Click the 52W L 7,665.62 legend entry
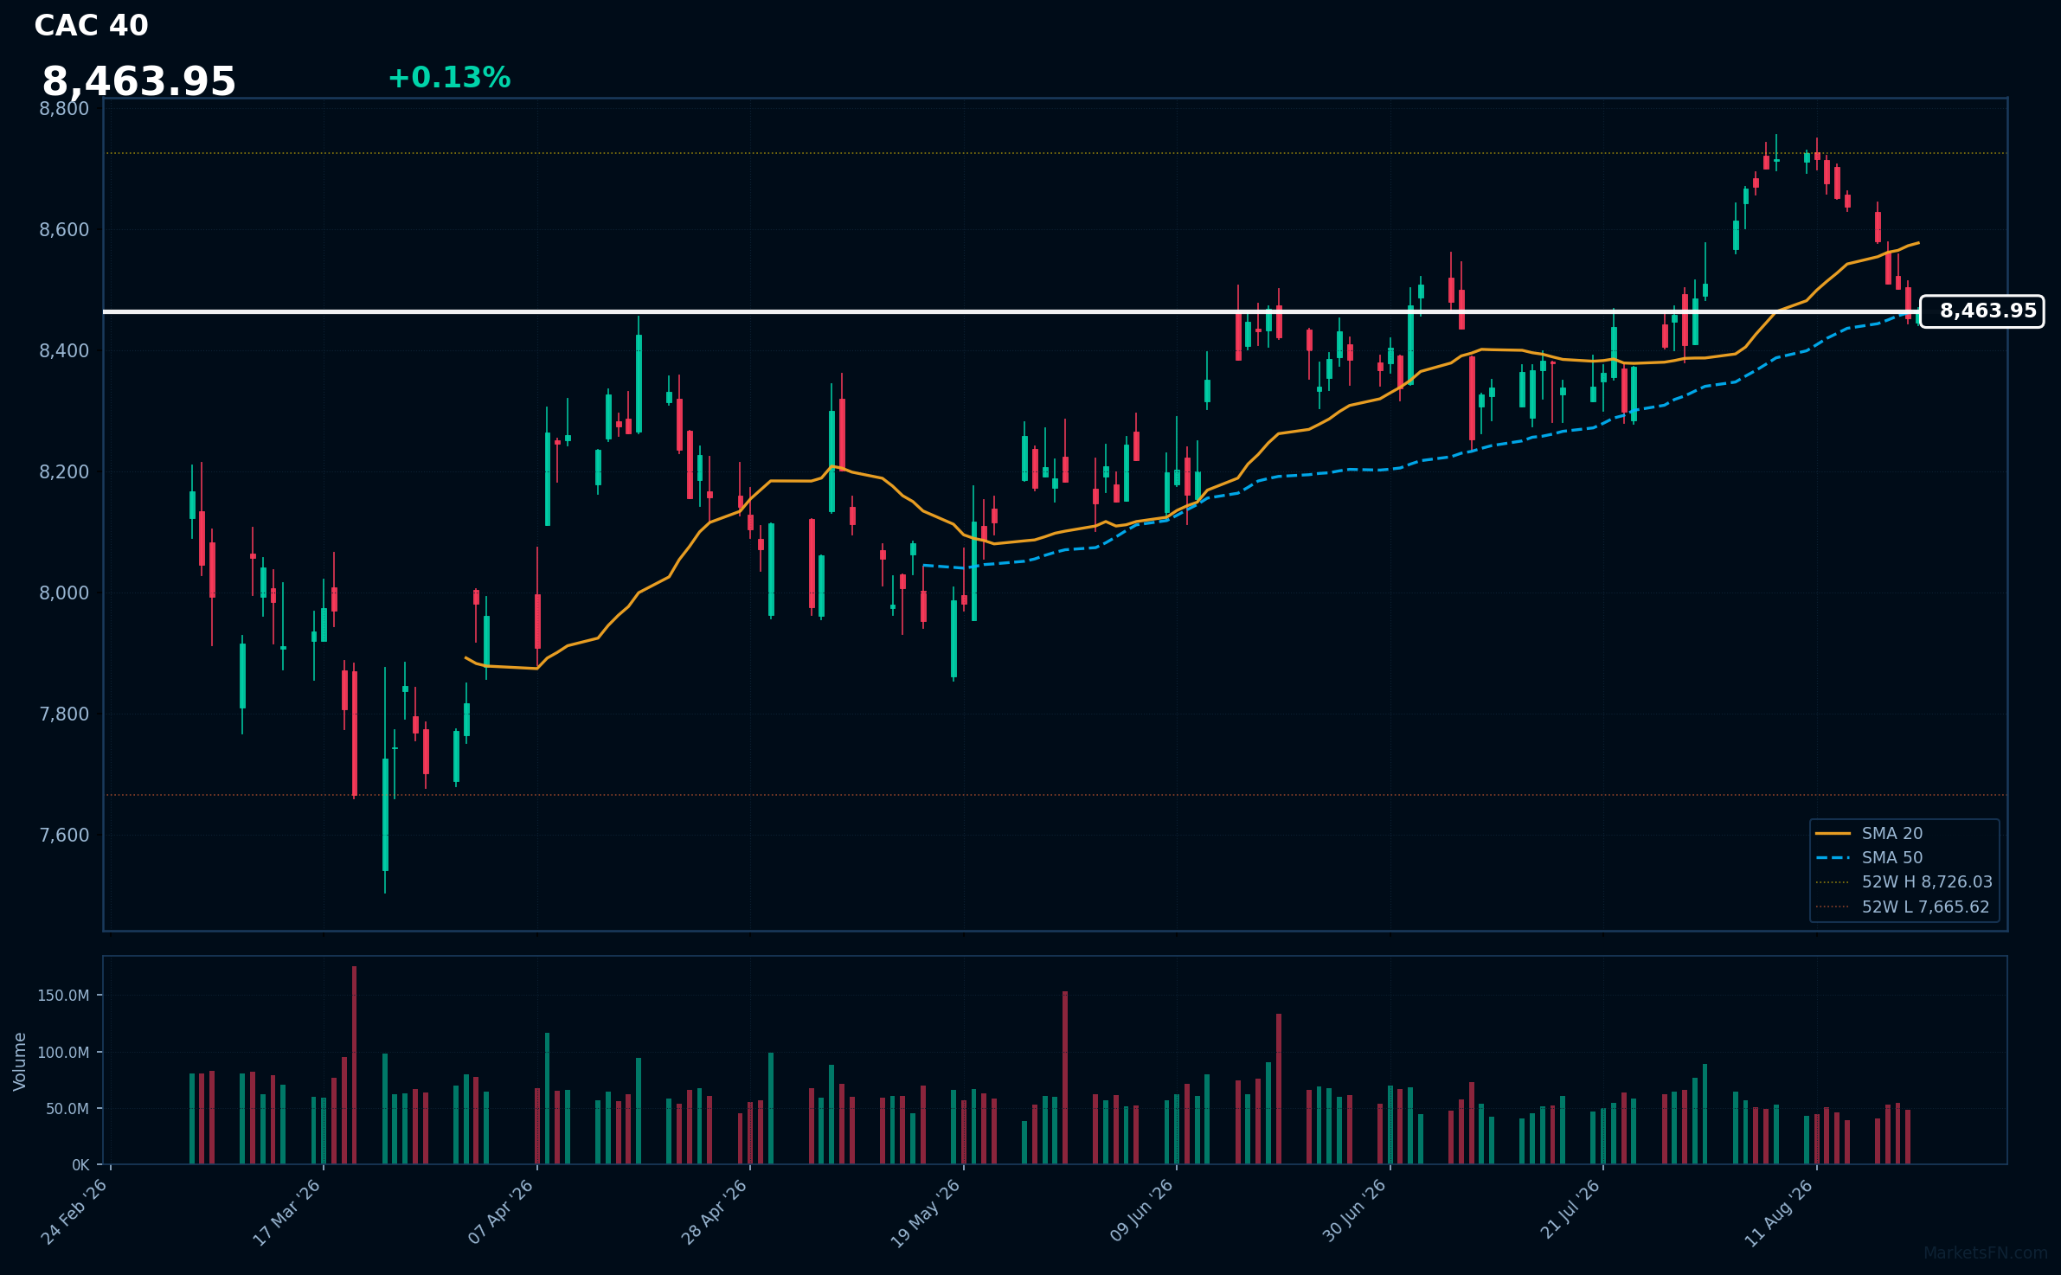Image resolution: width=2061 pixels, height=1275 pixels. [1903, 907]
